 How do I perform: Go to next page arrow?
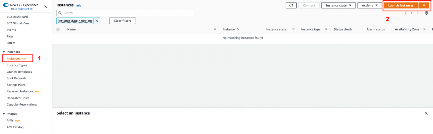(x=418, y=13)
